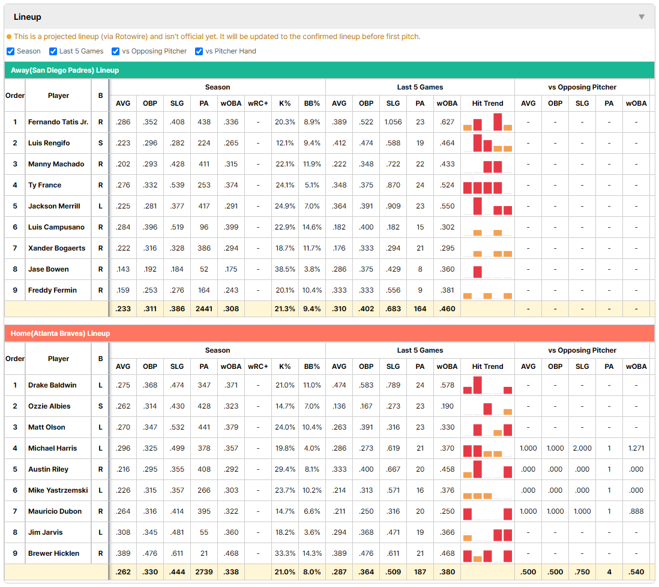This screenshot has height=587, width=659.
Task: Toggle the vs Pitcher Hand checkbox
Action: click(x=199, y=51)
